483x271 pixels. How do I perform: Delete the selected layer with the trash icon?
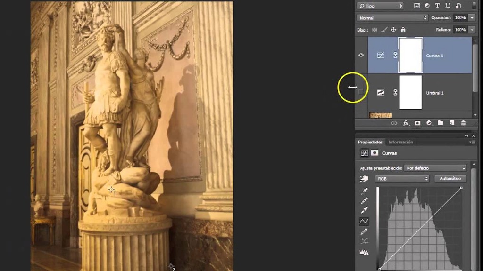point(464,123)
